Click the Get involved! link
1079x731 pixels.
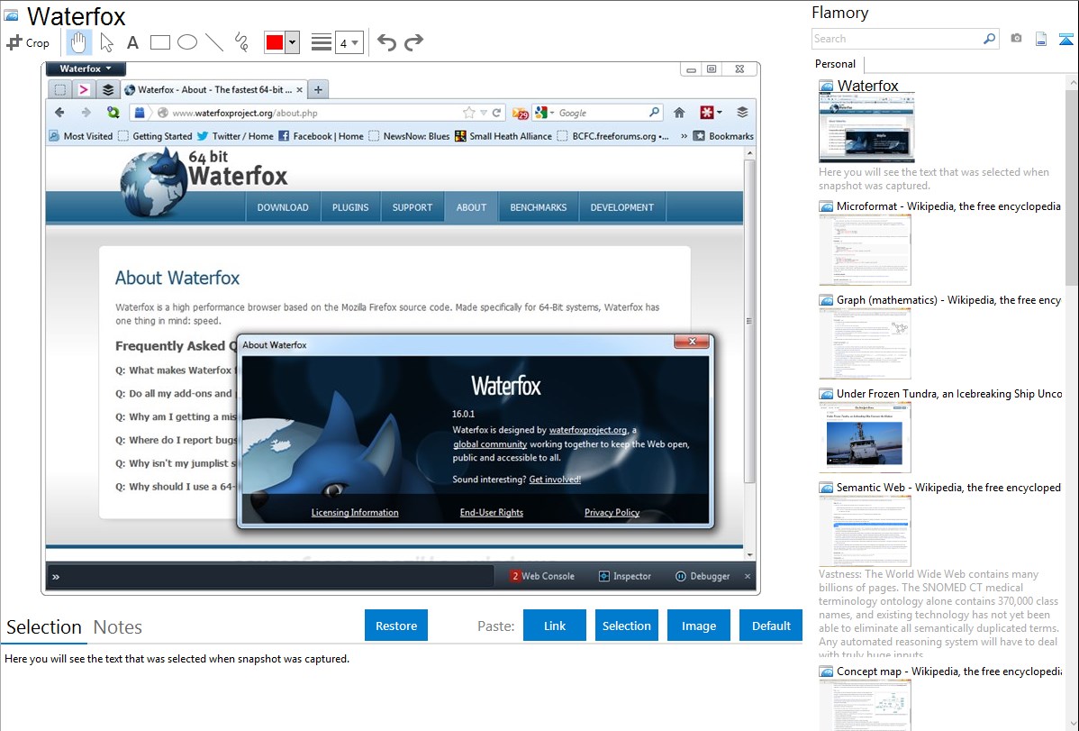point(555,480)
